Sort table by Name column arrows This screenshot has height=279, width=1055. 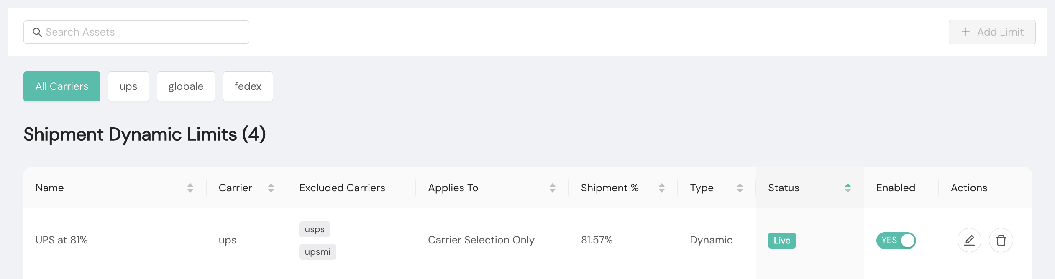(x=190, y=188)
